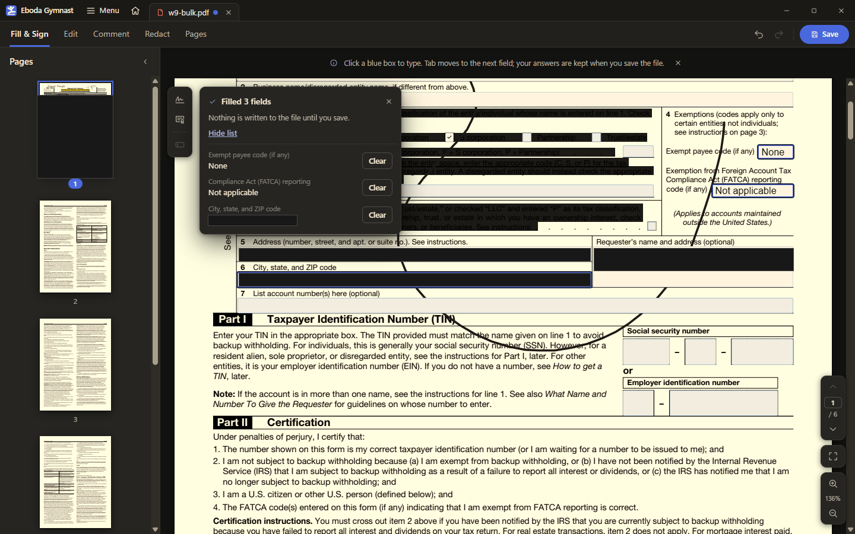This screenshot has height=534, width=855.
Task: Undo the last action
Action: 759,34
